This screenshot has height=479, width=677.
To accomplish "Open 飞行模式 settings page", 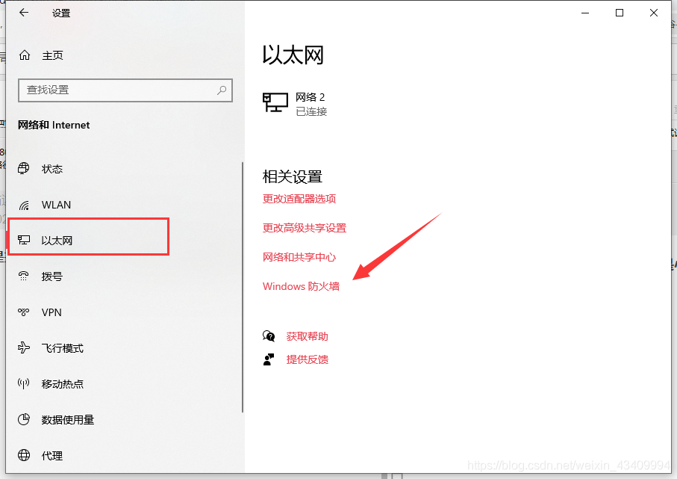I will point(63,348).
